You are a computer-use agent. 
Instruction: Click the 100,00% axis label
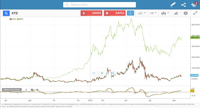[x=195, y=68]
